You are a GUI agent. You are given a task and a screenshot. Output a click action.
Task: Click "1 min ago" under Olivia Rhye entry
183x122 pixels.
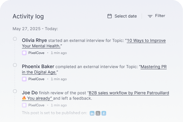59,53
